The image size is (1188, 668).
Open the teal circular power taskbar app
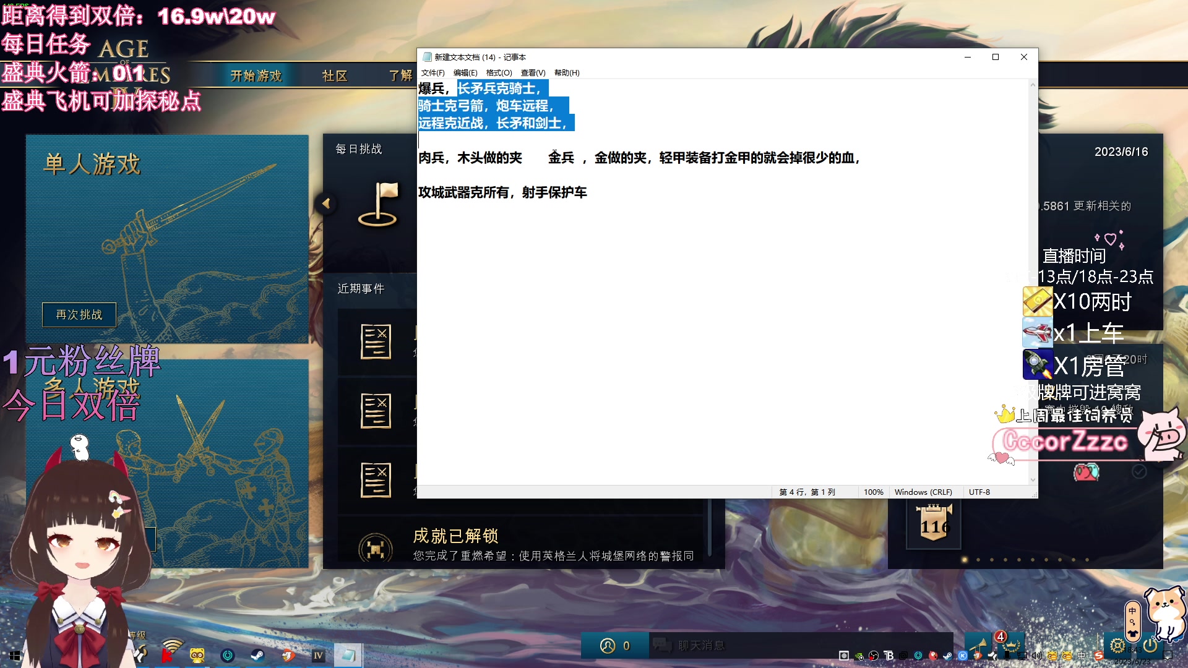[228, 656]
